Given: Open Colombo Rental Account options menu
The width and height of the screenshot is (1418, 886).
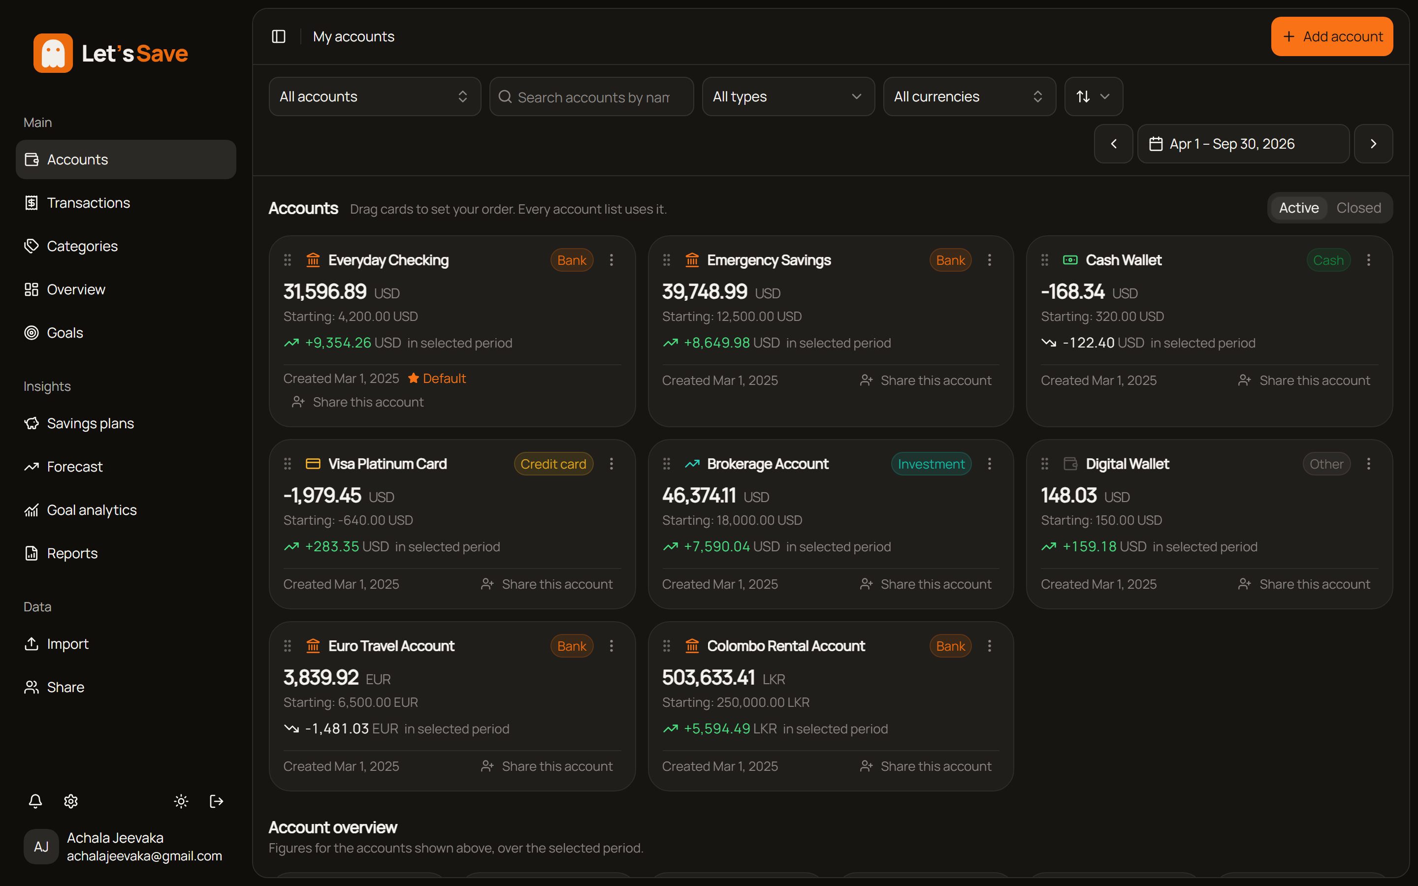Looking at the screenshot, I should [x=990, y=645].
